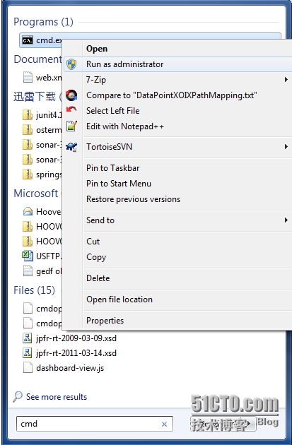Viewport: 292px width, 445px height.
Task: Choose Open from the context menu
Action: click(97, 49)
